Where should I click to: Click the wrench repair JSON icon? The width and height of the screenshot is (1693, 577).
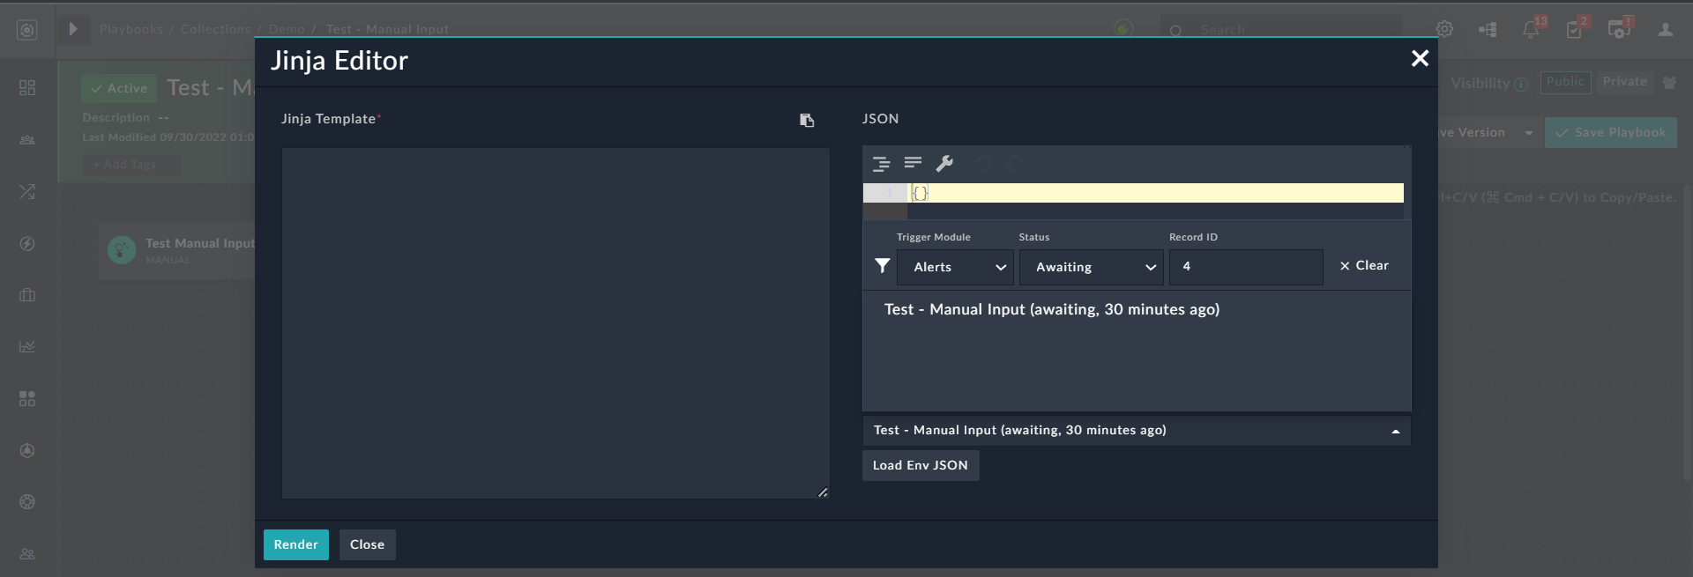(x=944, y=163)
